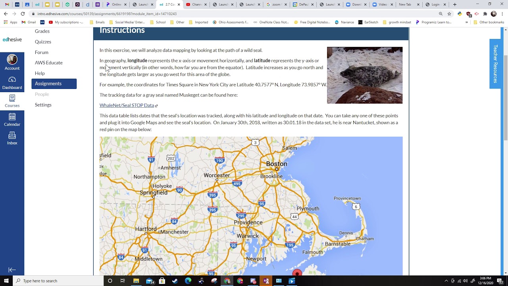Switch to the New Tab browser tab

[x=407, y=4]
